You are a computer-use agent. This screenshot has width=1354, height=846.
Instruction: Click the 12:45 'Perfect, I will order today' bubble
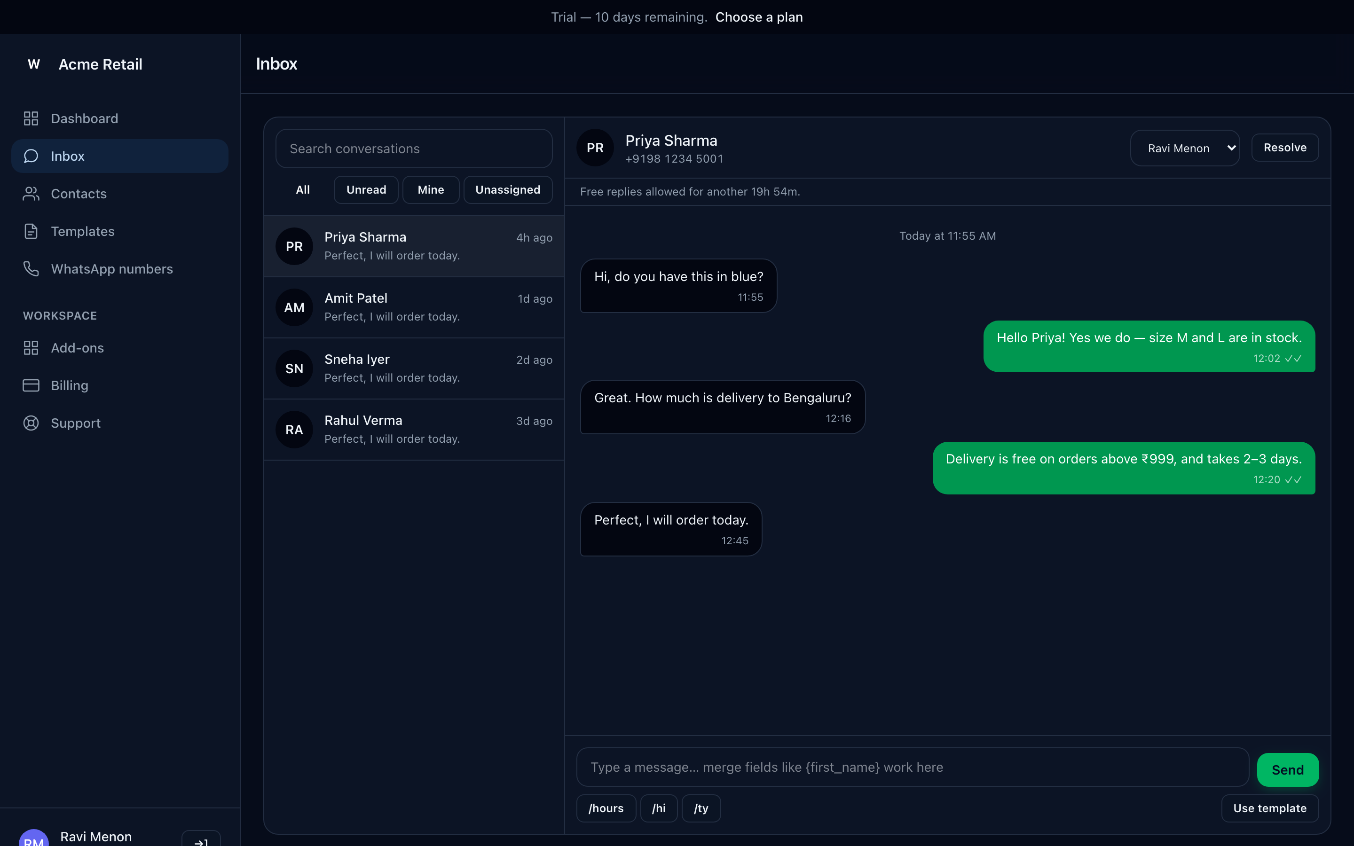tap(671, 529)
